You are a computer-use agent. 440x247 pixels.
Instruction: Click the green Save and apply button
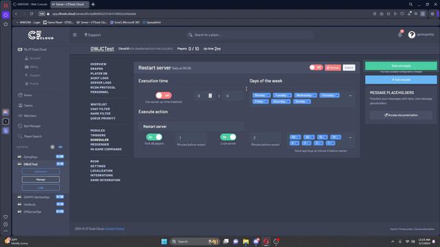click(x=401, y=66)
